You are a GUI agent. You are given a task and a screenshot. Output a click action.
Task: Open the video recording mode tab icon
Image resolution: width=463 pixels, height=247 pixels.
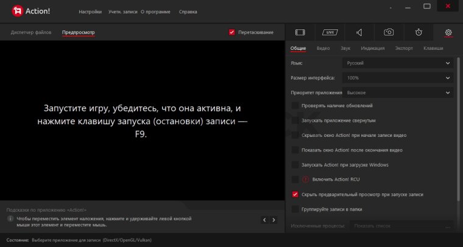300,32
